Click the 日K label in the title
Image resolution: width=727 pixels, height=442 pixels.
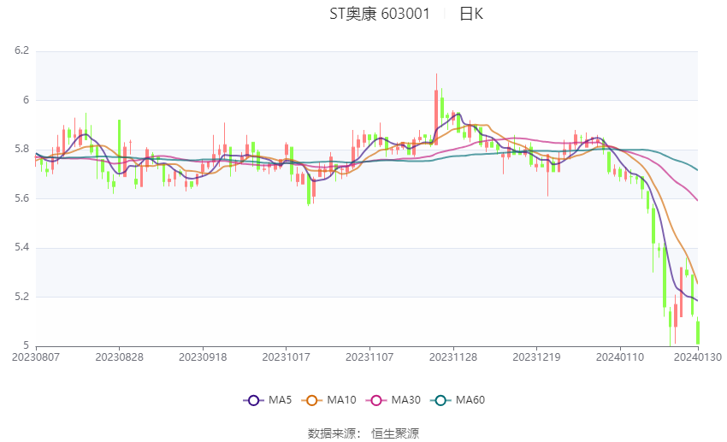(471, 14)
